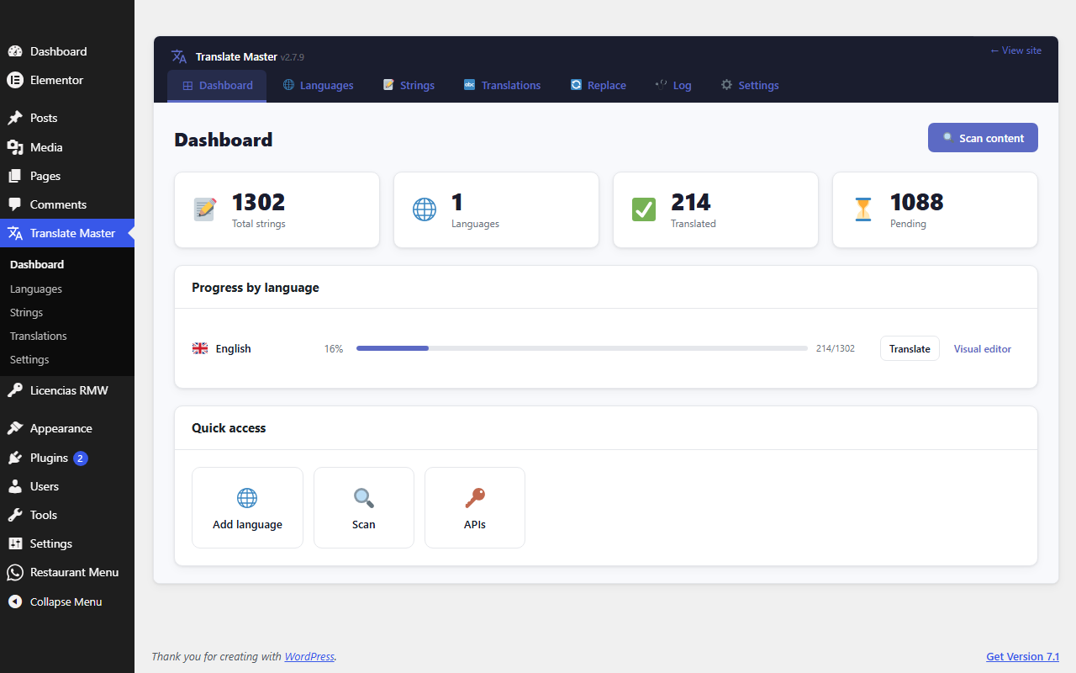Click the Appearance paintbrush icon
Viewport: 1076px width, 673px height.
pyautogui.click(x=15, y=428)
